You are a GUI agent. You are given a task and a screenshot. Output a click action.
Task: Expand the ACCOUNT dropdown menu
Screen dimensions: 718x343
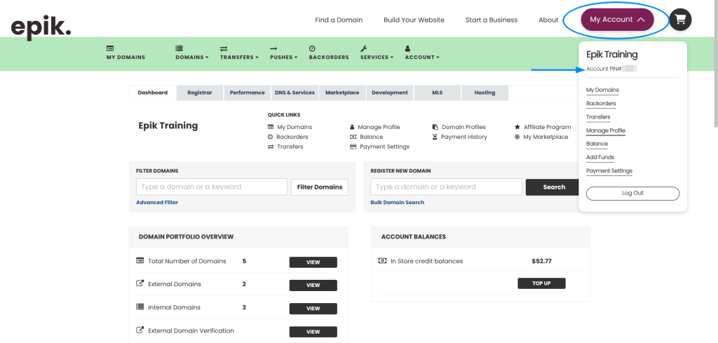click(x=422, y=58)
